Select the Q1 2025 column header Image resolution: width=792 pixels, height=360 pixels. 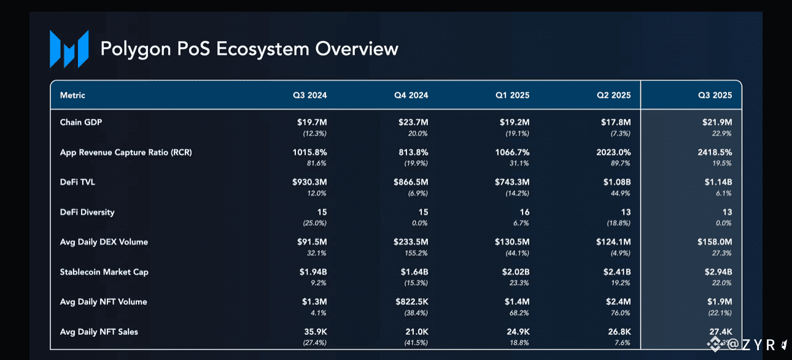point(512,95)
